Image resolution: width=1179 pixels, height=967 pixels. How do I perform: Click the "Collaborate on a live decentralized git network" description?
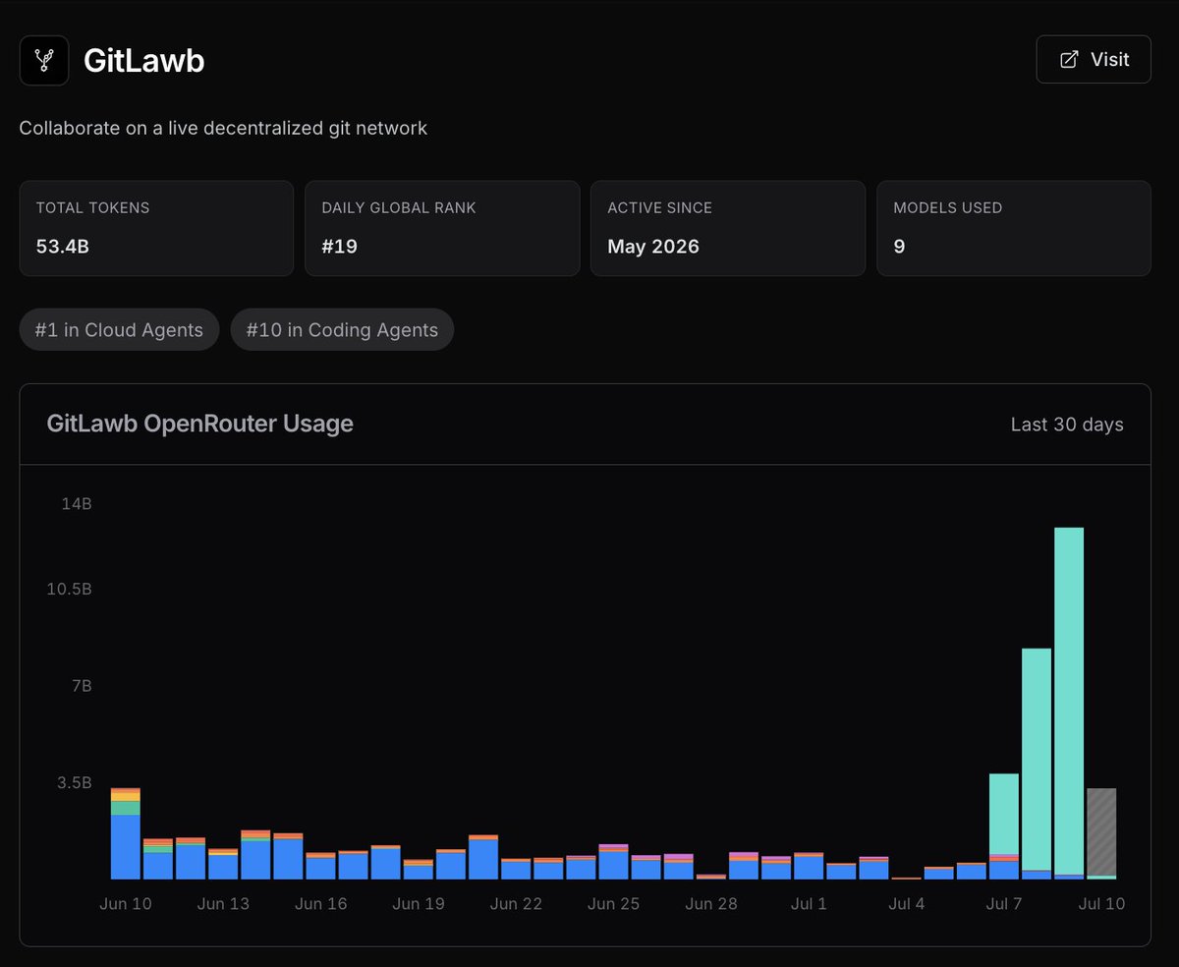tap(223, 128)
